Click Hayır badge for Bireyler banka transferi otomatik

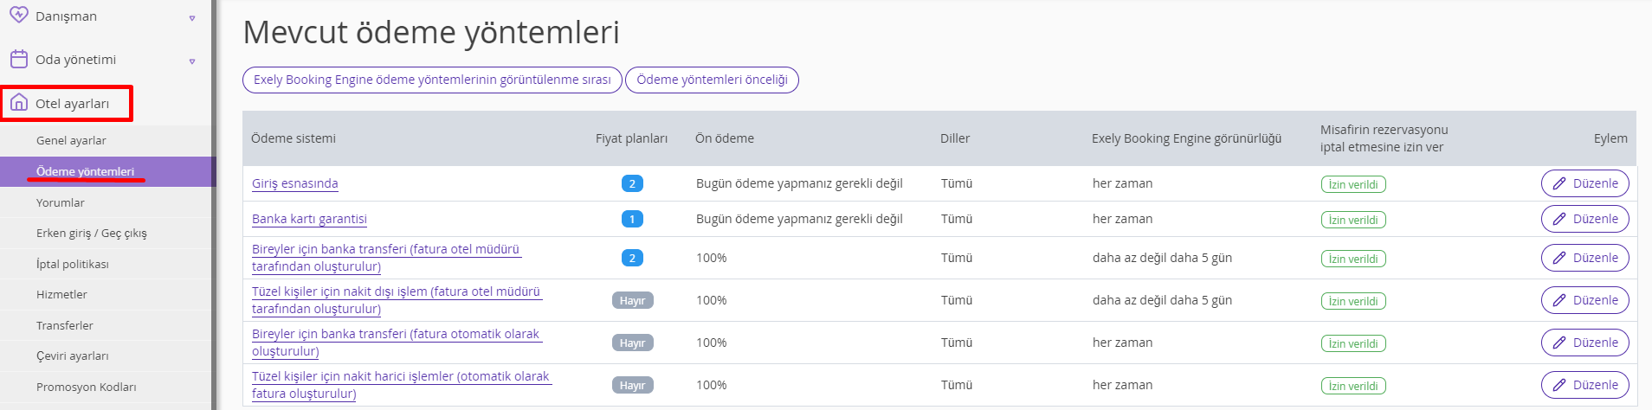pyautogui.click(x=633, y=343)
